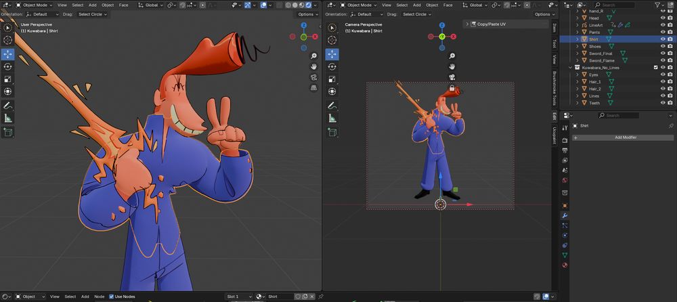Open the Modifiers wrench properties tab
This screenshot has width=677, height=302.
[x=565, y=215]
